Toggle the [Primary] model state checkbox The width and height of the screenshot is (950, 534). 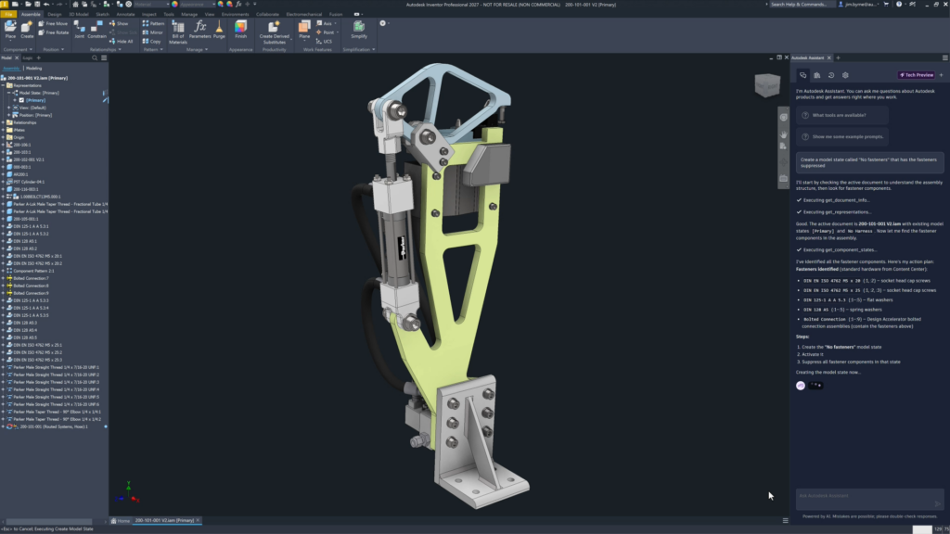click(x=22, y=100)
